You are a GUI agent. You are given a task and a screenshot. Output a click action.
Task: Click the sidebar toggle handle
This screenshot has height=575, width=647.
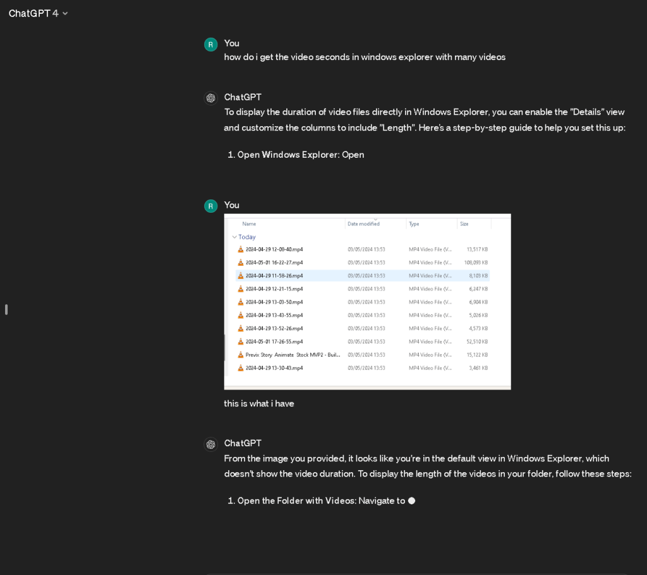pyautogui.click(x=6, y=309)
